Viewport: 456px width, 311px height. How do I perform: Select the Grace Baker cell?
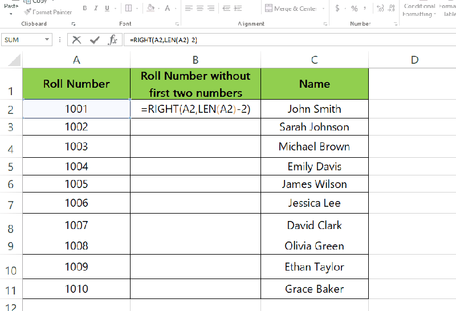point(315,289)
